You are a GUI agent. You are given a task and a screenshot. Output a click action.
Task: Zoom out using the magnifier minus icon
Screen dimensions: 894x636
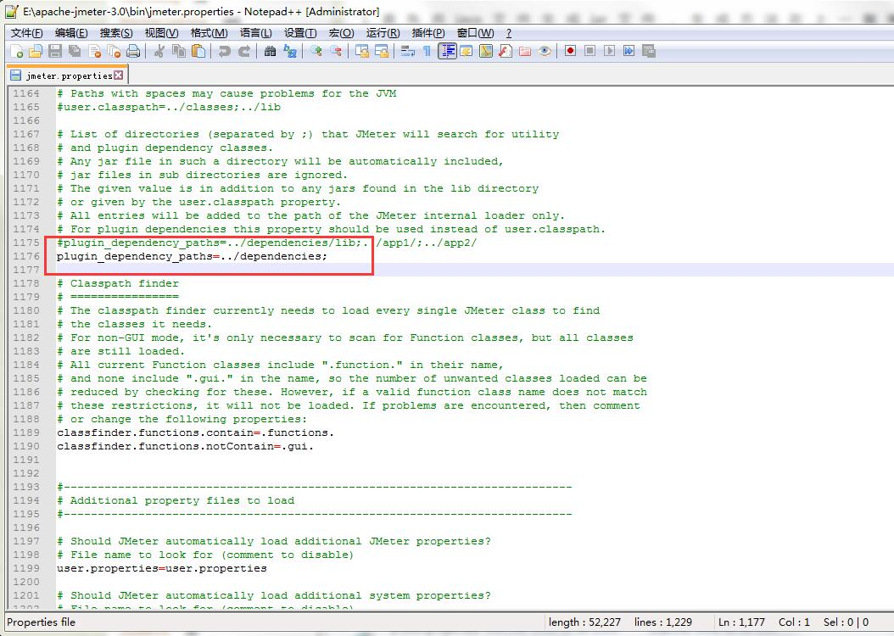(x=336, y=51)
